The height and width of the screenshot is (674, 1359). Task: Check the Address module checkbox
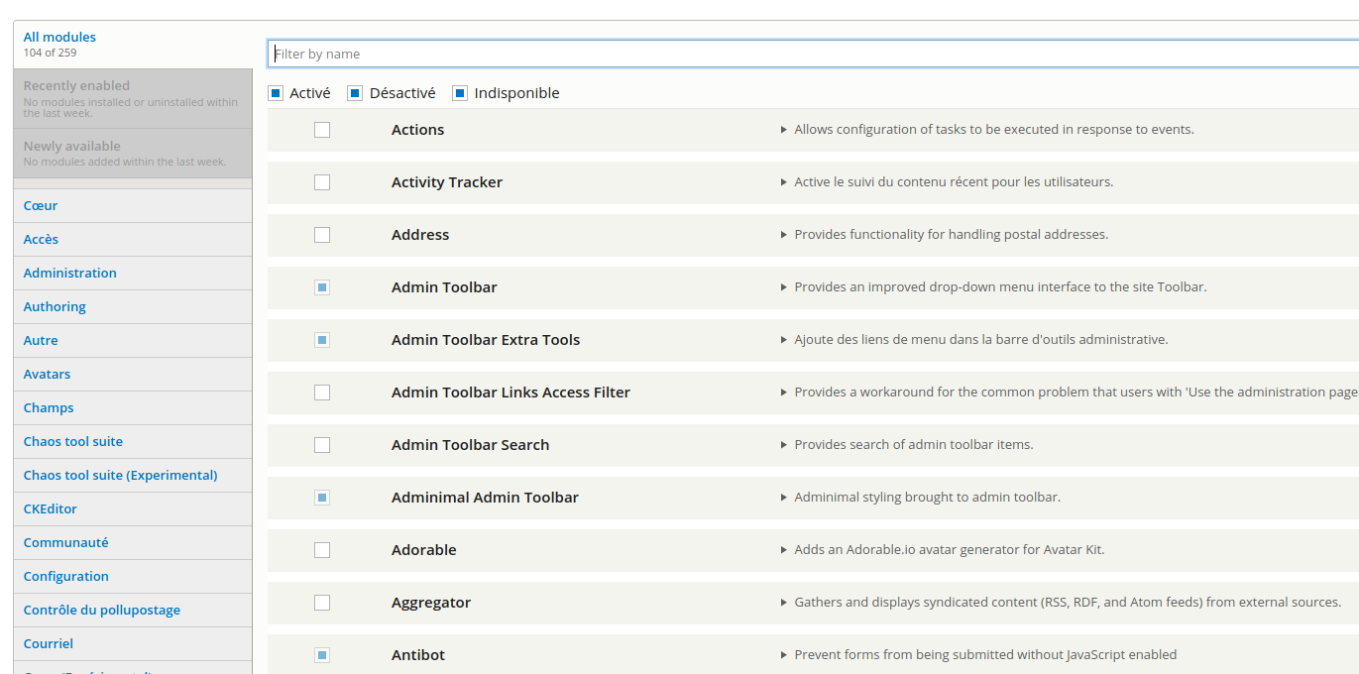(322, 235)
